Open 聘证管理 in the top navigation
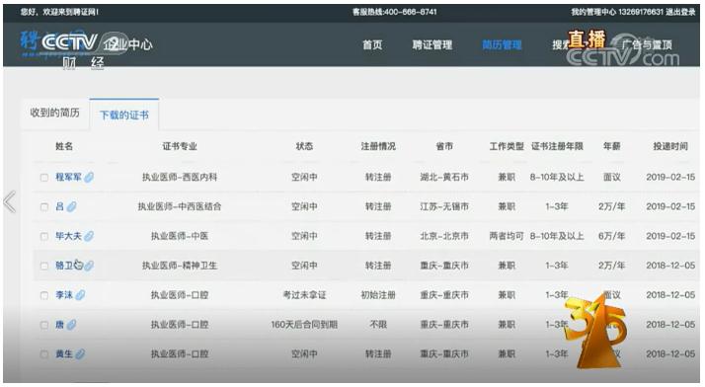705x387 pixels. coord(432,45)
